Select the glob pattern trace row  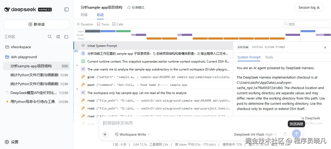pos(153,77)
